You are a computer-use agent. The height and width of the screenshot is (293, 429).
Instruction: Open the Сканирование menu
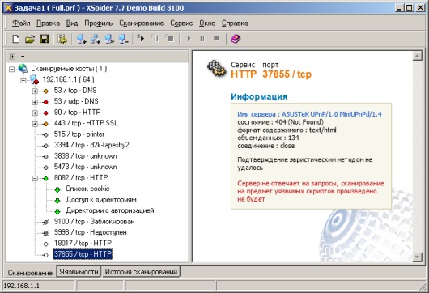[142, 23]
